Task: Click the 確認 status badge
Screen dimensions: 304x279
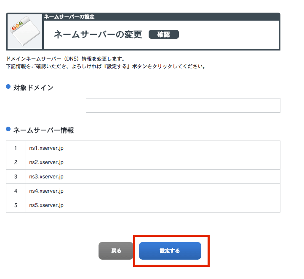Action: tap(164, 35)
